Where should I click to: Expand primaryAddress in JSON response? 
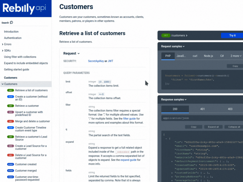(172, 177)
